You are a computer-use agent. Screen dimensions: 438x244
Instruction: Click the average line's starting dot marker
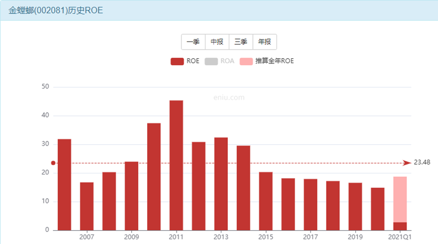tap(53, 163)
